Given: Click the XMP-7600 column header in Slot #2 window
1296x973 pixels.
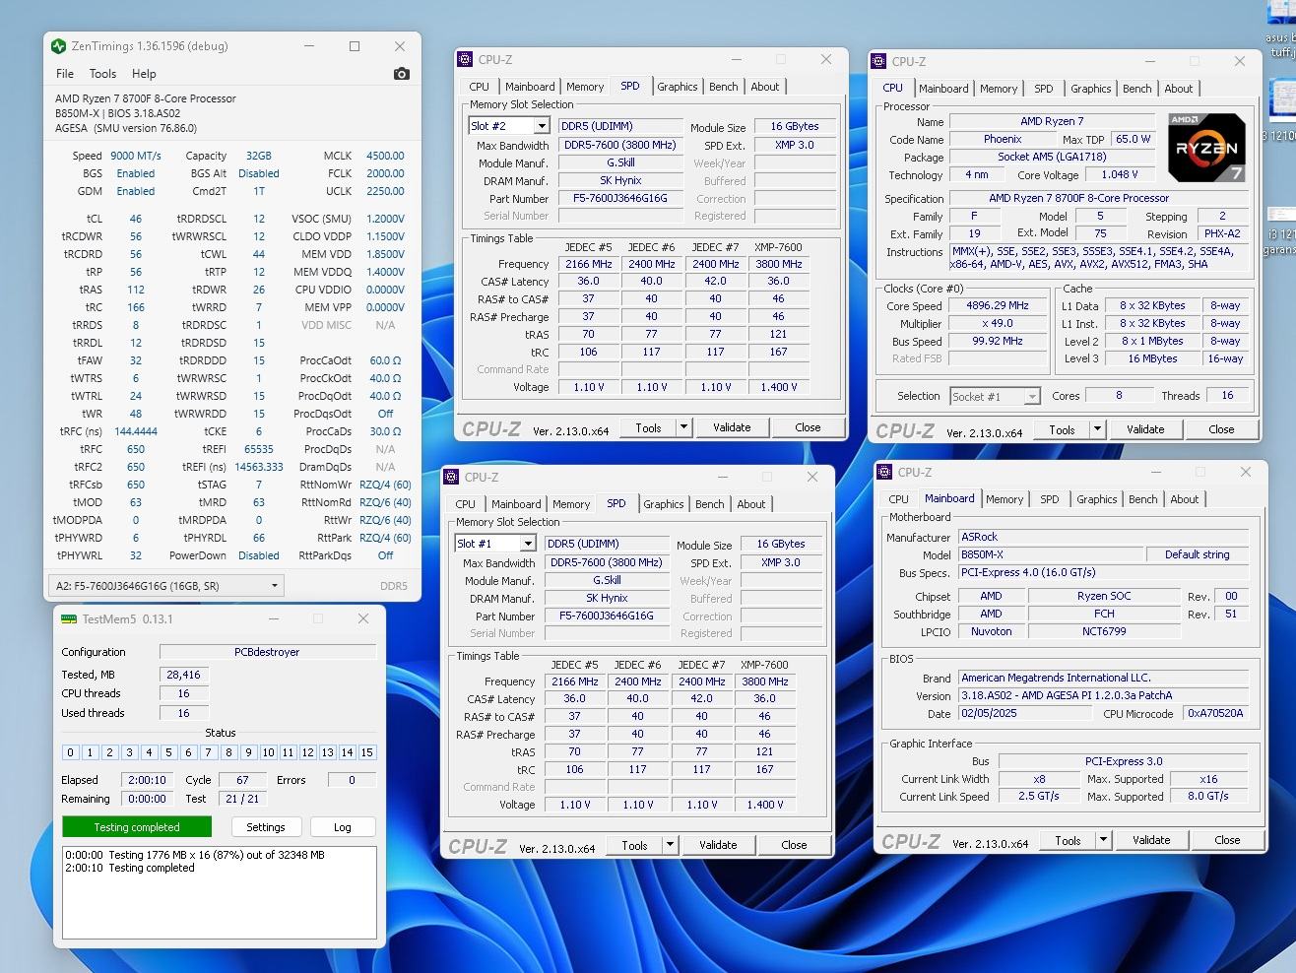Looking at the screenshot, I should (778, 247).
